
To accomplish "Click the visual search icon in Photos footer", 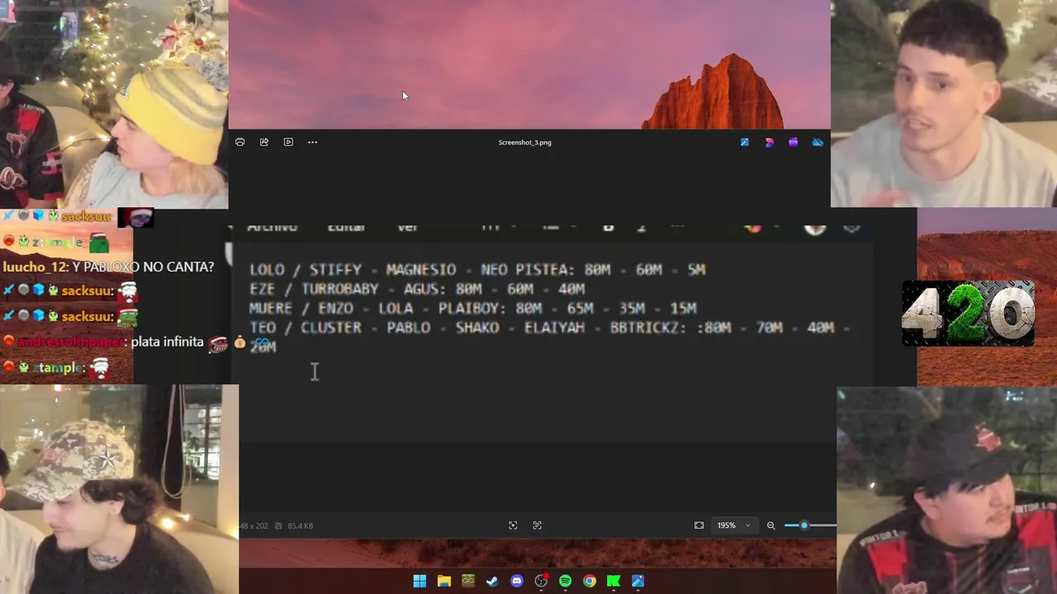I will pyautogui.click(x=513, y=526).
